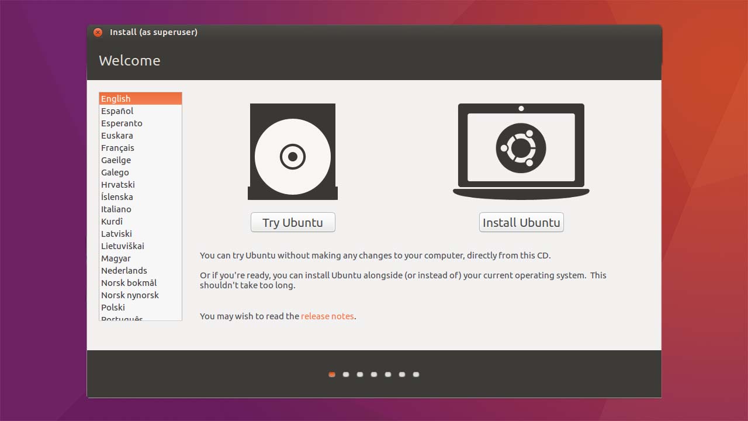
Task: Select Kurdî in the language list
Action: point(141,221)
